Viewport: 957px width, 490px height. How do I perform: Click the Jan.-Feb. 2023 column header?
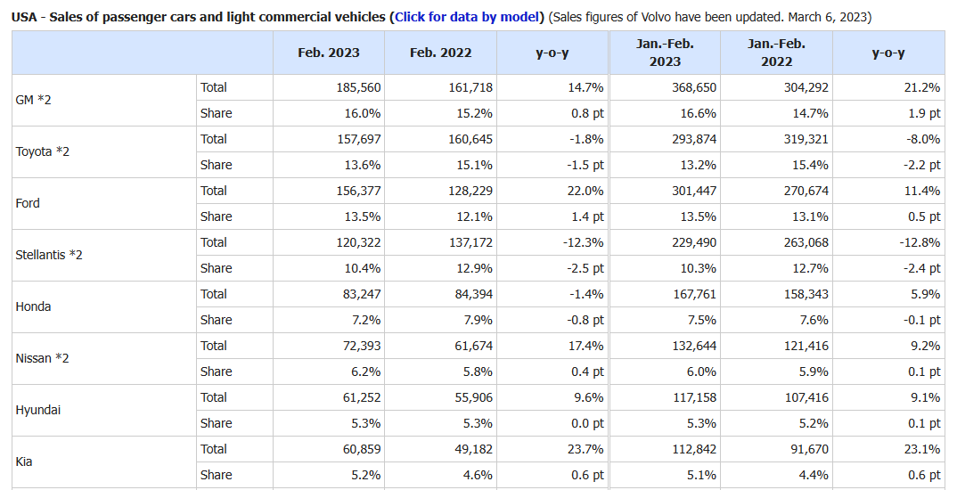pos(665,53)
